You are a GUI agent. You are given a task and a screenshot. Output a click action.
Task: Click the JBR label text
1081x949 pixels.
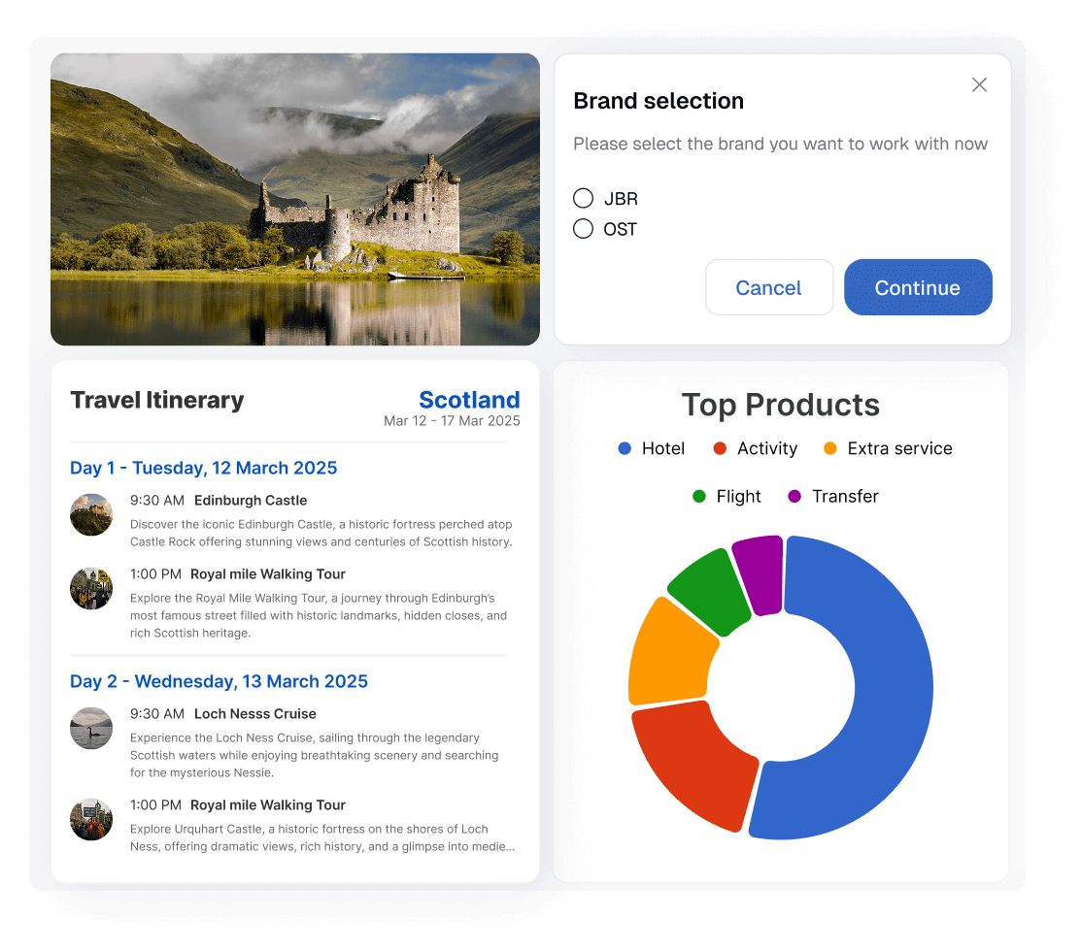coord(621,199)
